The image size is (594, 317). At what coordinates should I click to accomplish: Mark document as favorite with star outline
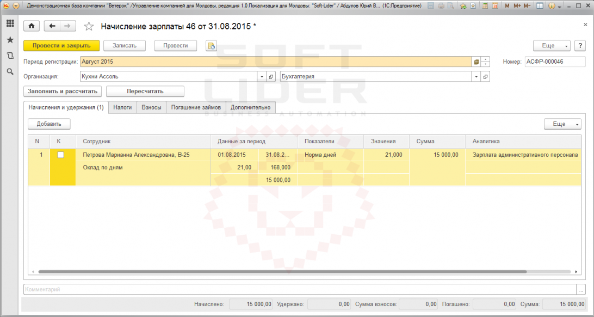[x=89, y=26]
